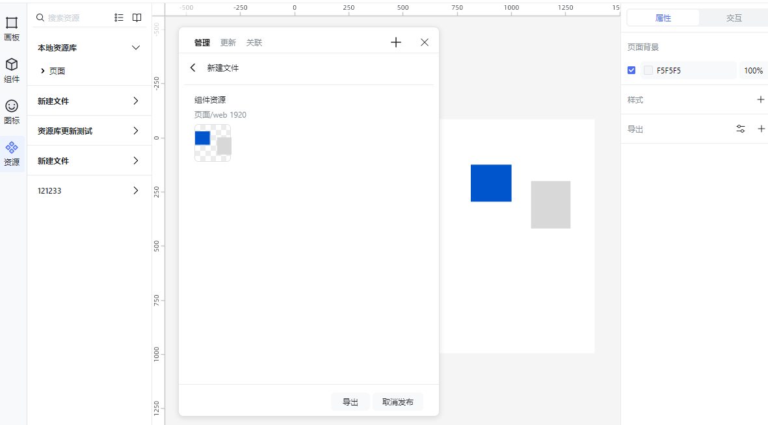Switch to the 更新 tab
768x425 pixels.
pos(228,42)
